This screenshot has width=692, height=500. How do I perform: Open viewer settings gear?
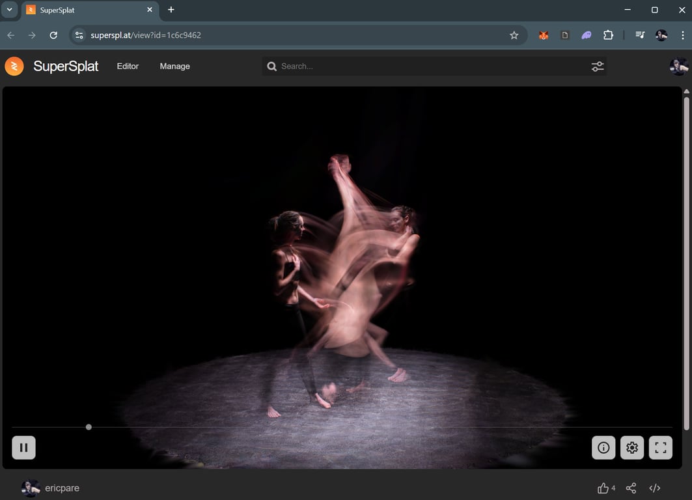632,448
